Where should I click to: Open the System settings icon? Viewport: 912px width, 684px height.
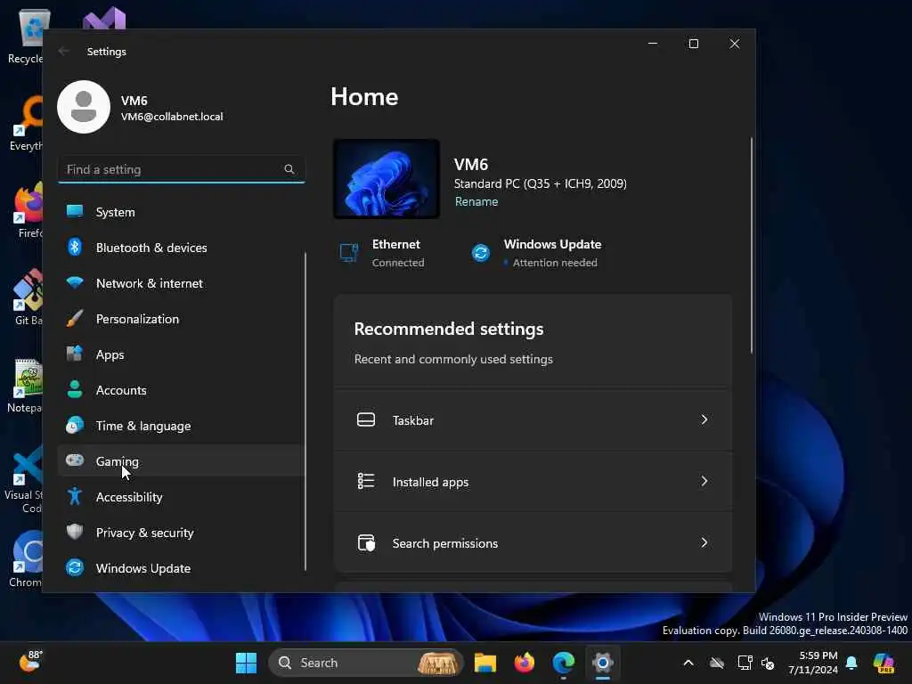click(75, 211)
